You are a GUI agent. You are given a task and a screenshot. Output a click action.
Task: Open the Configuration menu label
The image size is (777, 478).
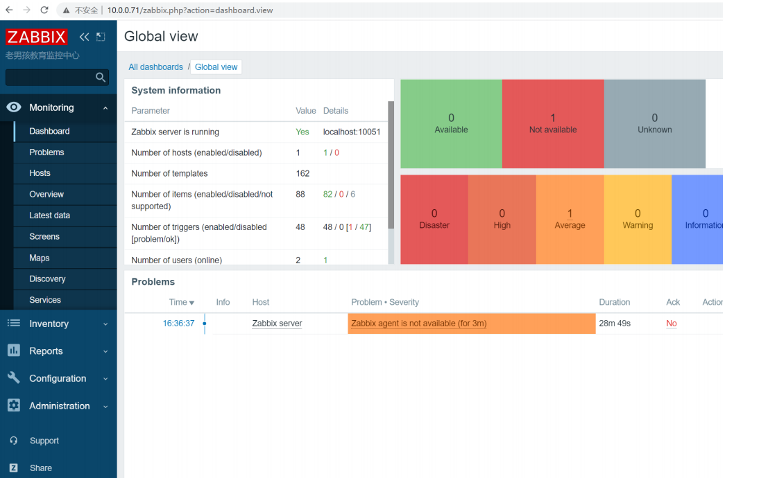58,378
